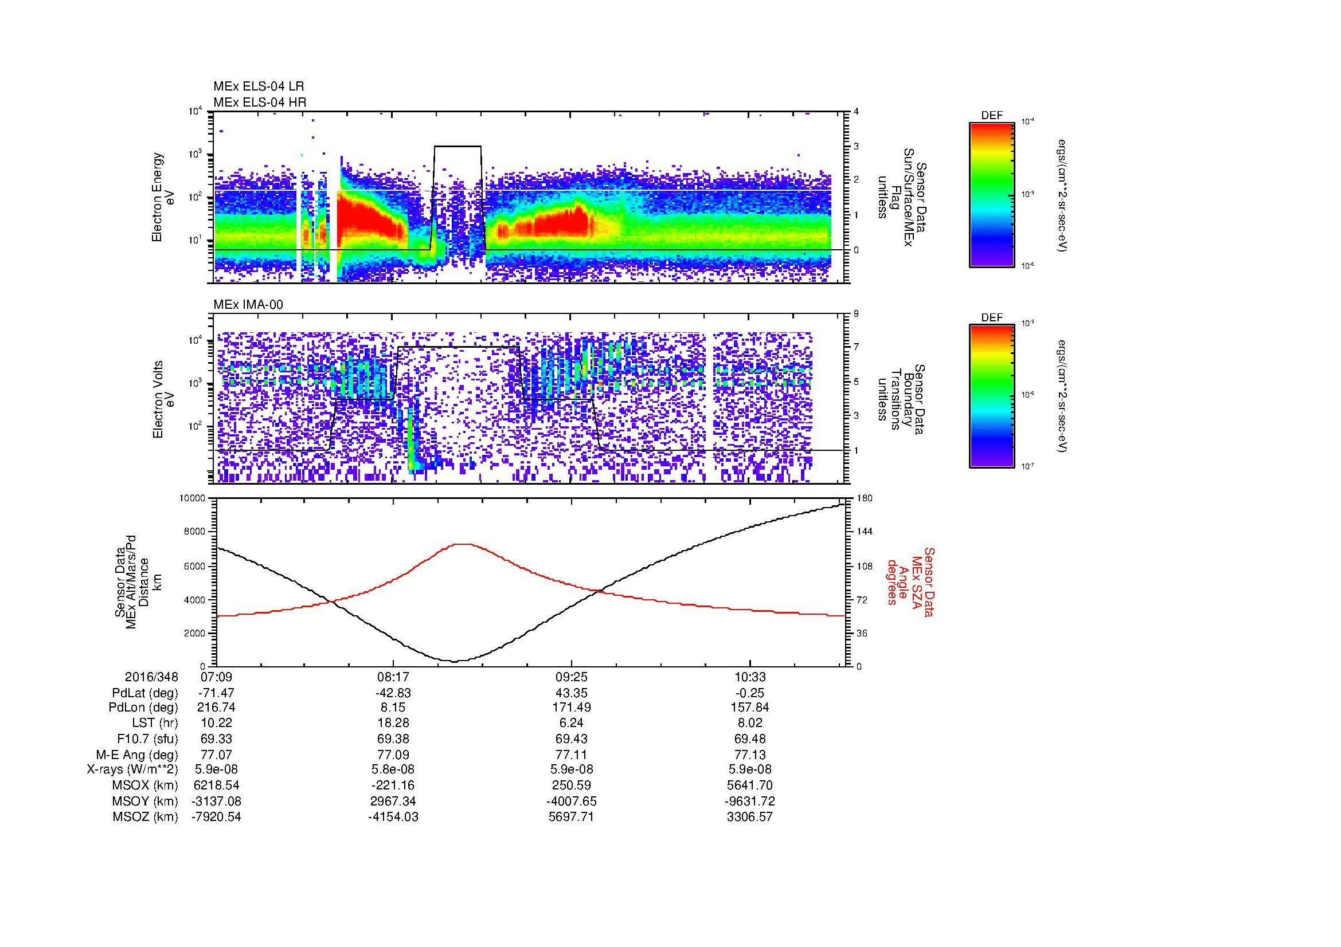Click PdLat value -71.47
Viewport: 1341px width, 947px height.
point(216,693)
